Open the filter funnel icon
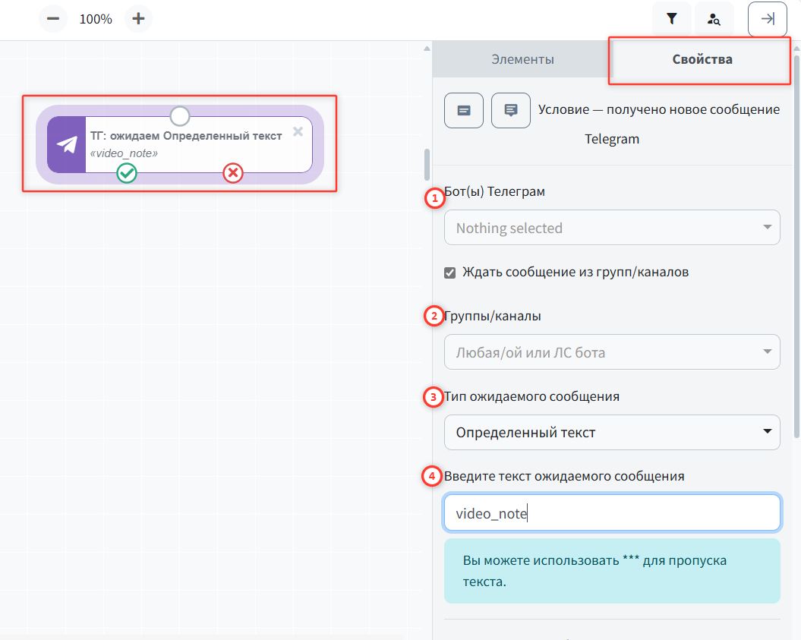The height and width of the screenshot is (640, 801). (671, 20)
